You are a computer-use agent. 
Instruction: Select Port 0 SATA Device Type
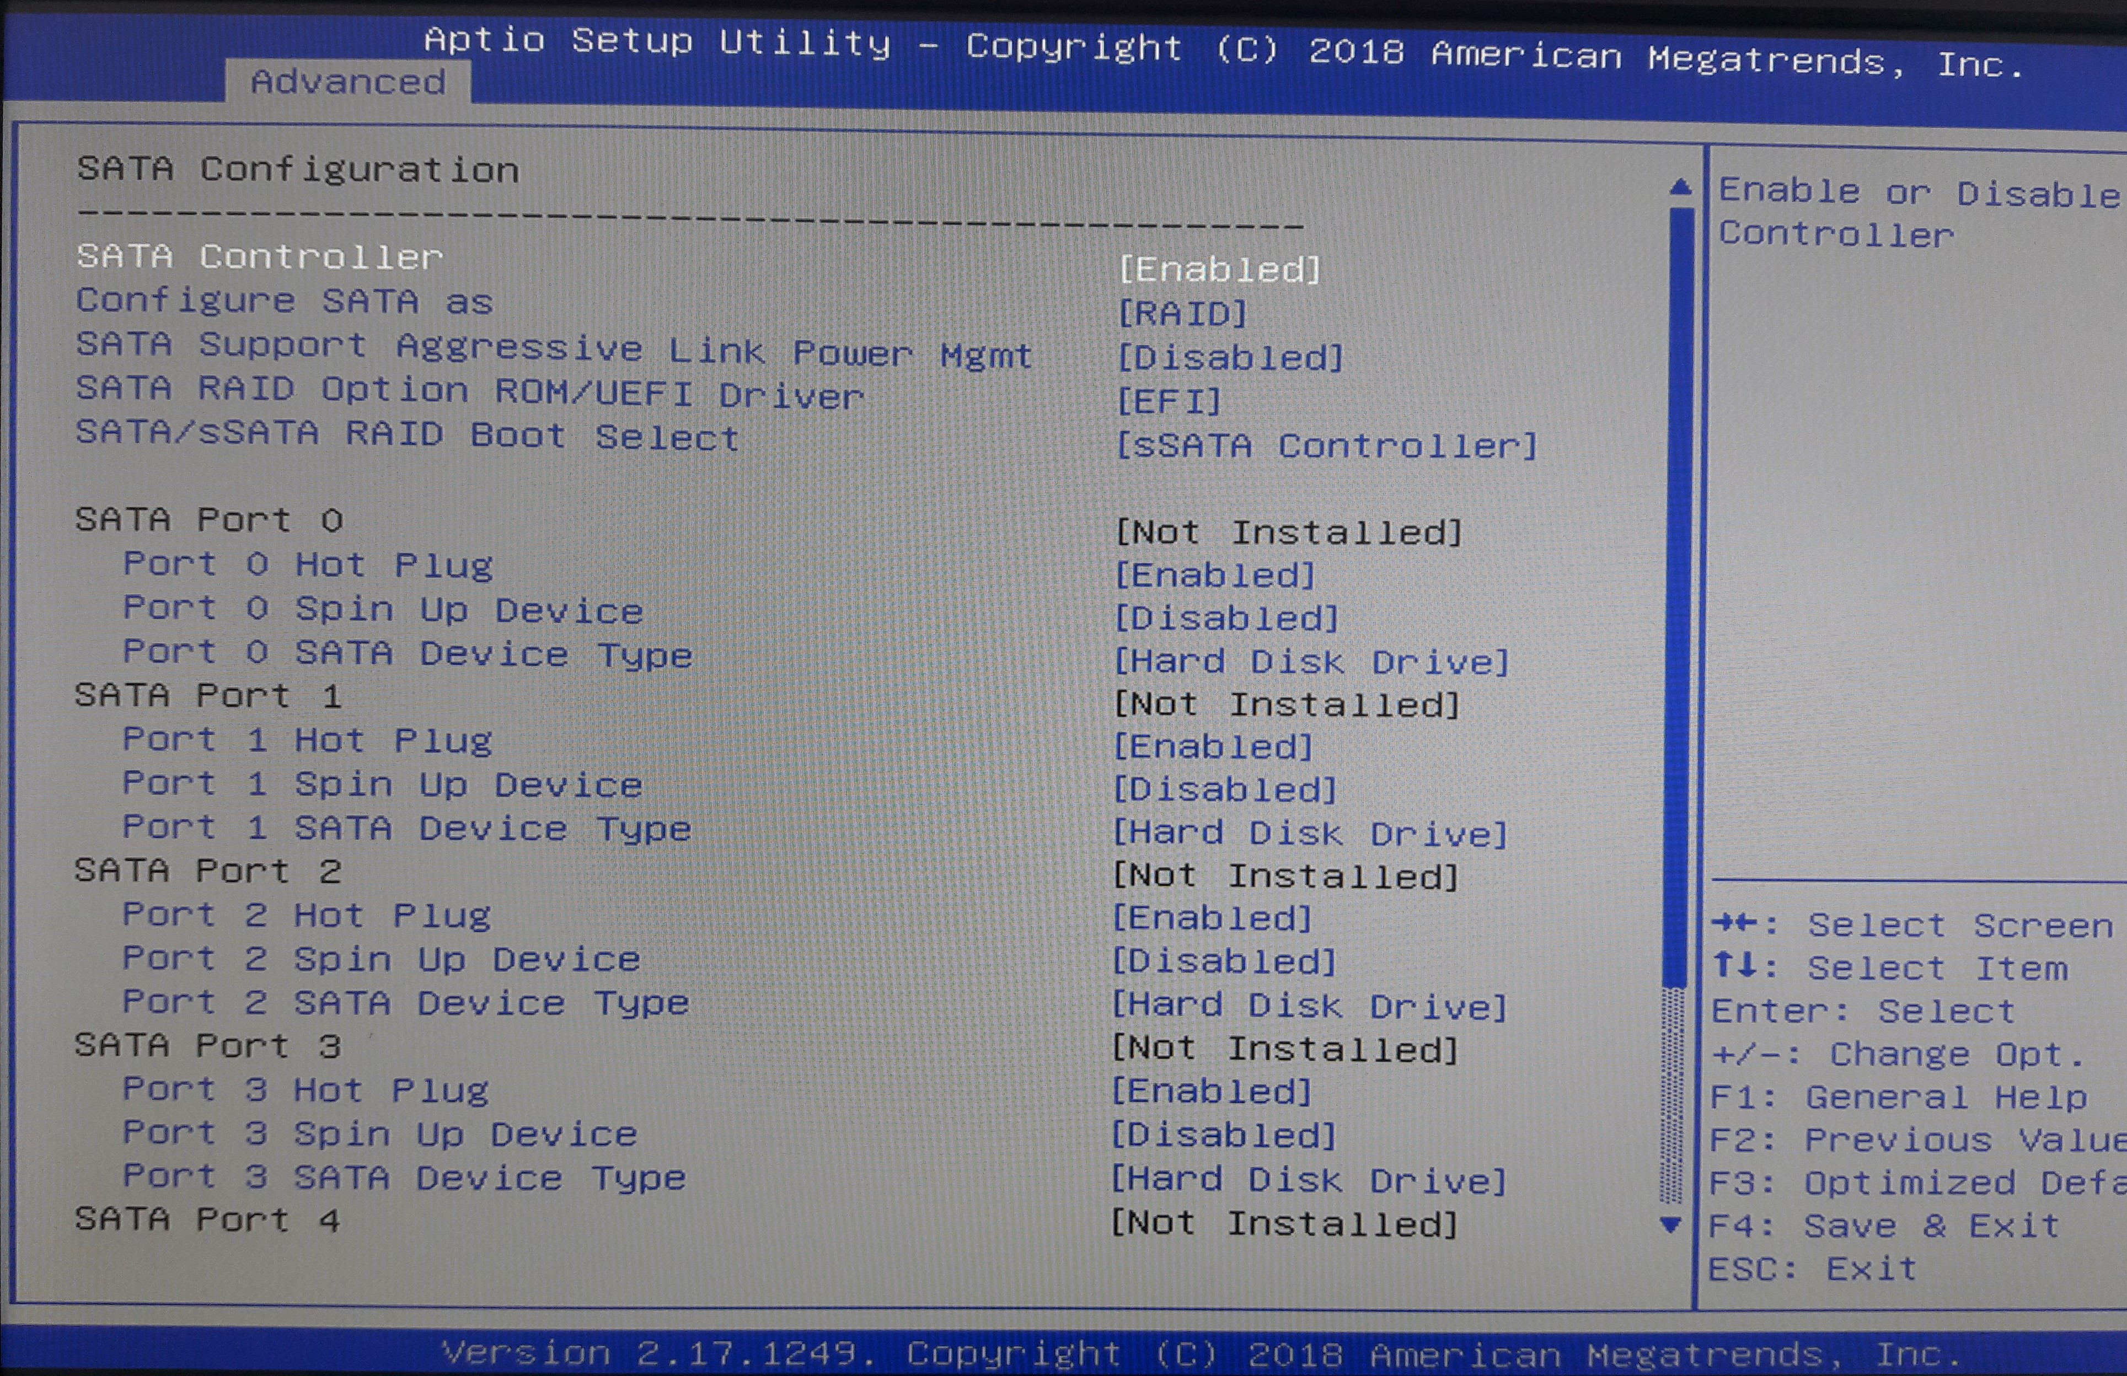409,653
